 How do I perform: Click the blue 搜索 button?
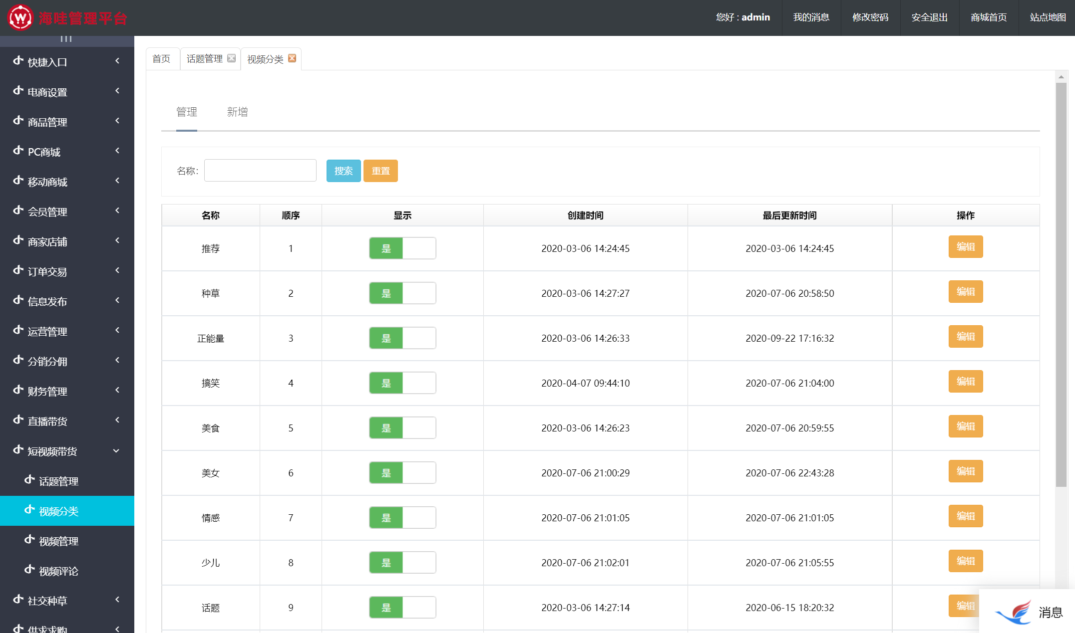point(344,171)
